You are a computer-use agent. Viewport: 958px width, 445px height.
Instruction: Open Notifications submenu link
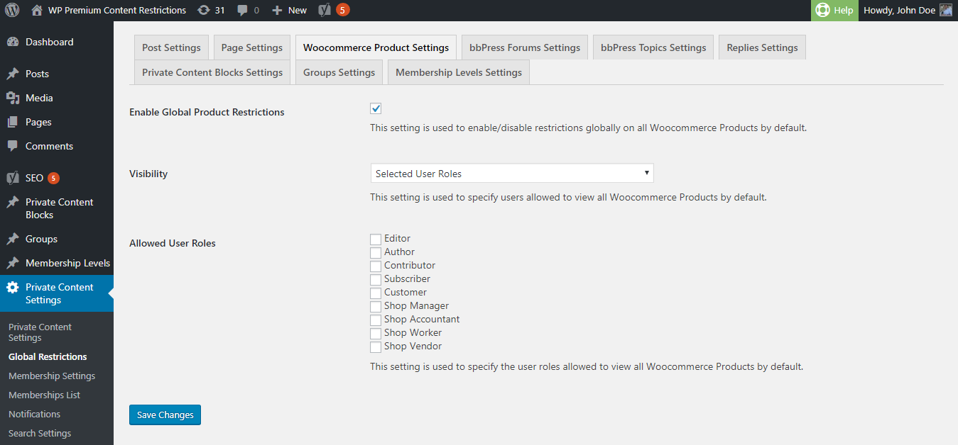point(34,415)
